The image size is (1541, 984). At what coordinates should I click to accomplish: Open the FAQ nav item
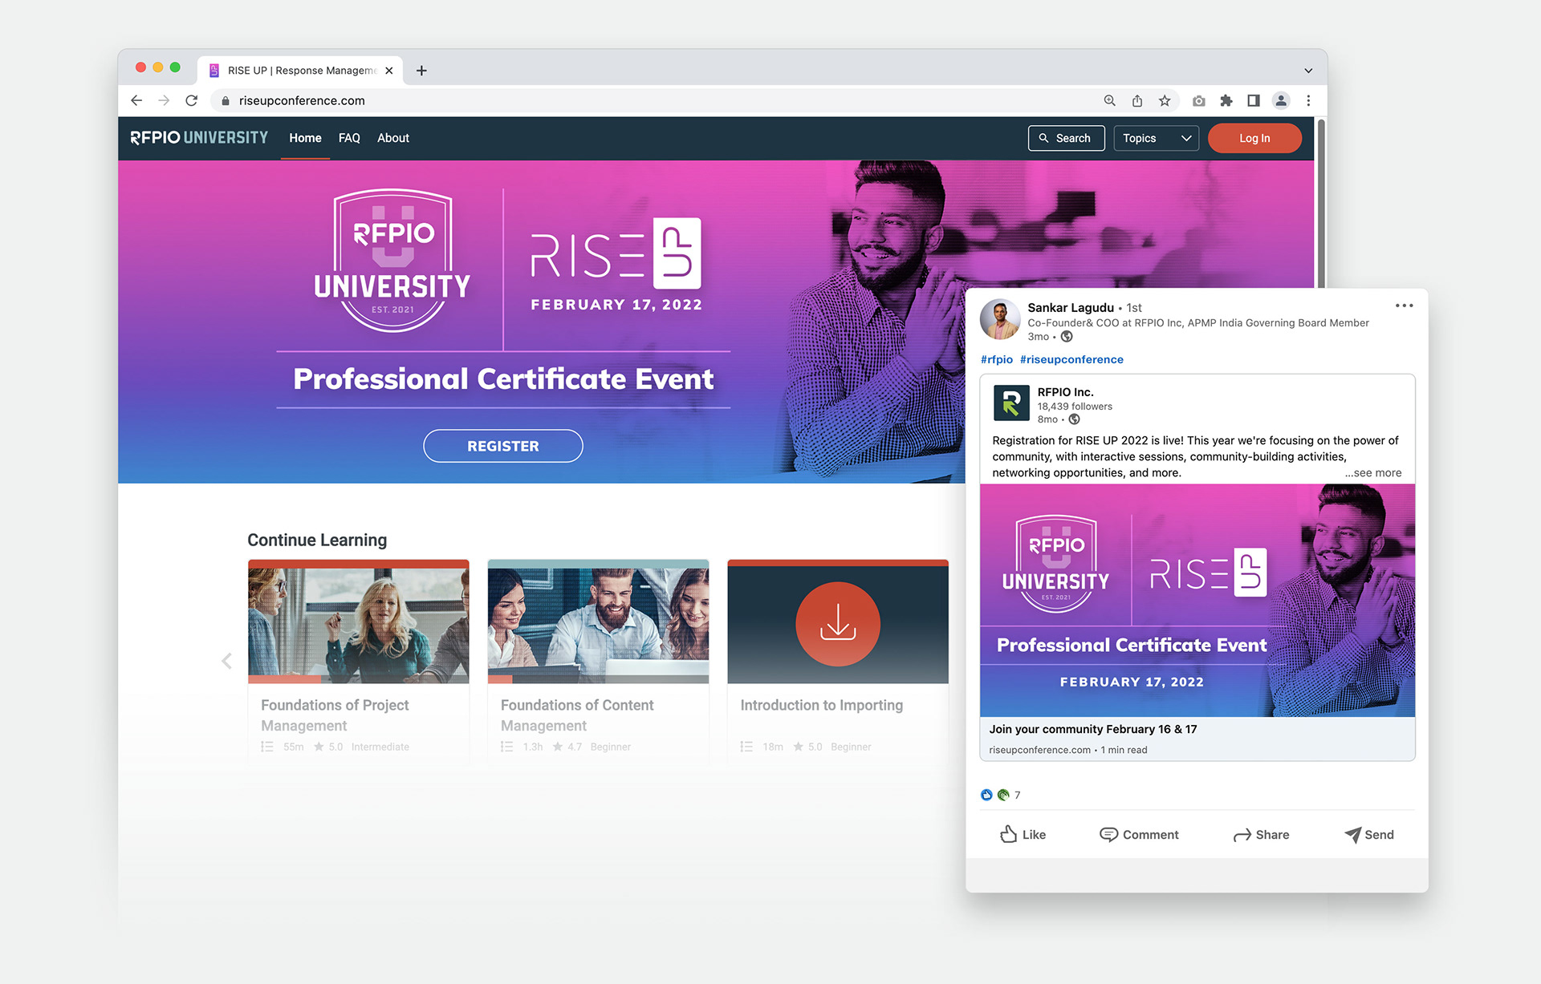coord(349,138)
